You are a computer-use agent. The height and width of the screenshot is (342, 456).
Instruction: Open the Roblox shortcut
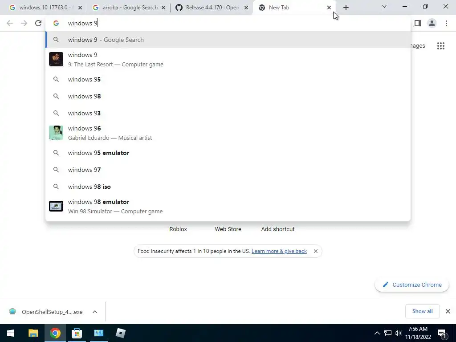click(x=178, y=229)
